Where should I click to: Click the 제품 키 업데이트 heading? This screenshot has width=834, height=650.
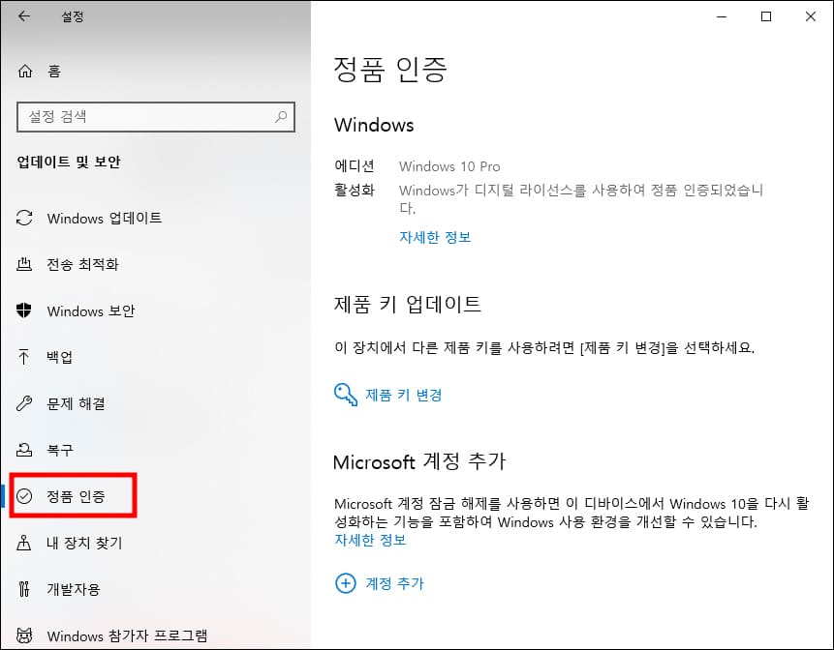coord(408,304)
